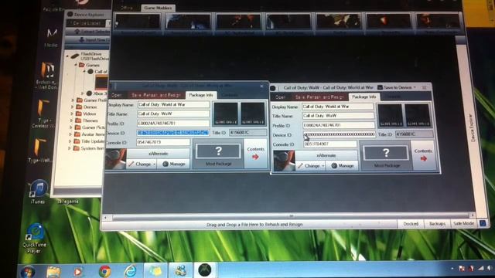Click the first game modder thumbnail
Screen dimensions: 495x278
coord(138,22)
